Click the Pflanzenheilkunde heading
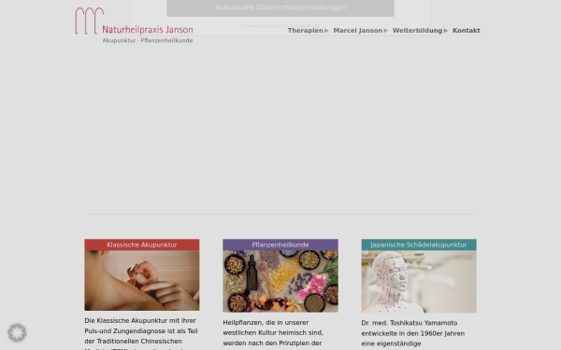This screenshot has width=561, height=350. (280, 245)
